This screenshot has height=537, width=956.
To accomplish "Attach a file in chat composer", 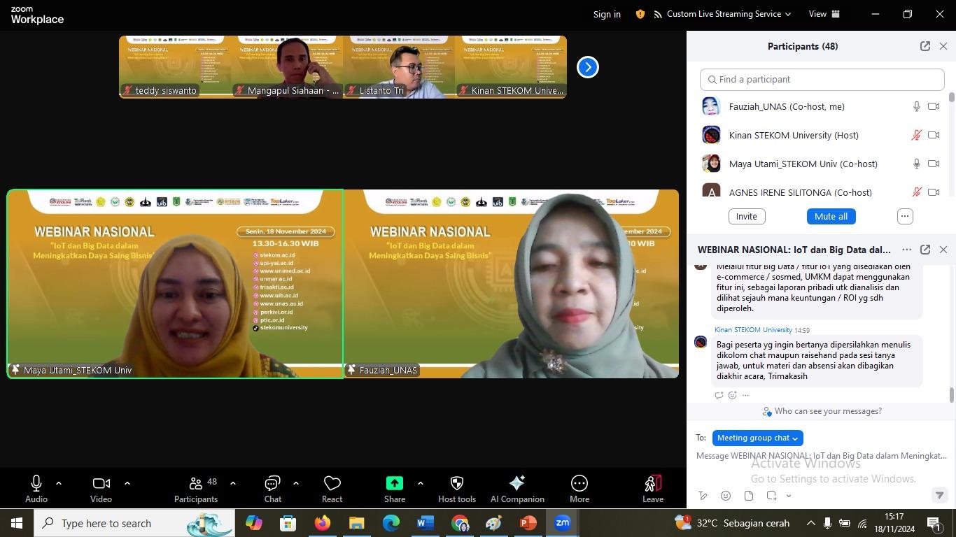I will click(749, 496).
